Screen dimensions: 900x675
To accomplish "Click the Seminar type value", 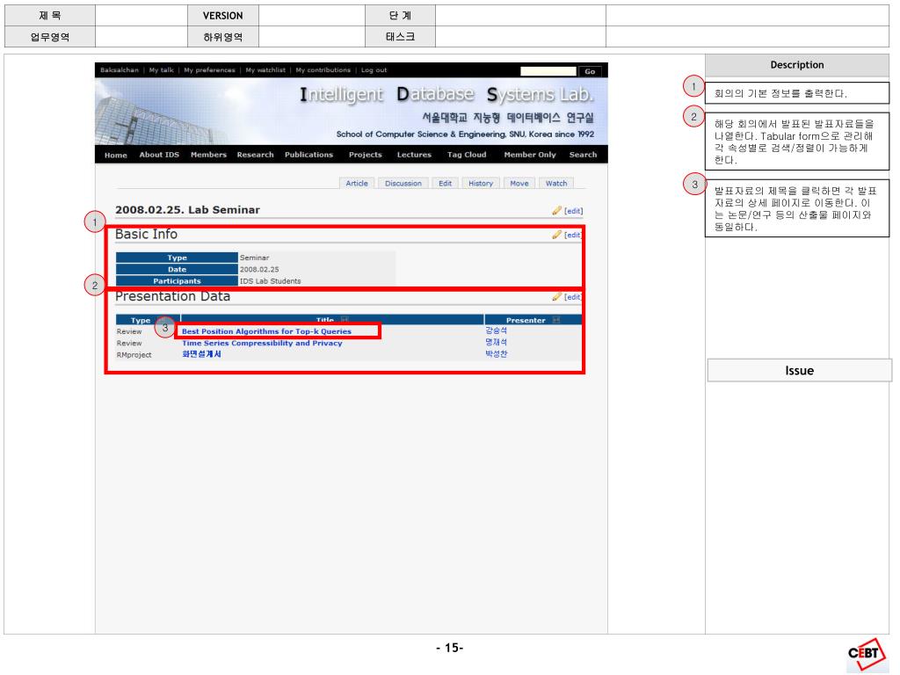I will coord(254,258).
